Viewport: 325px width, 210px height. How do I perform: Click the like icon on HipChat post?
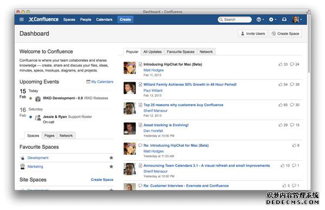point(280,64)
